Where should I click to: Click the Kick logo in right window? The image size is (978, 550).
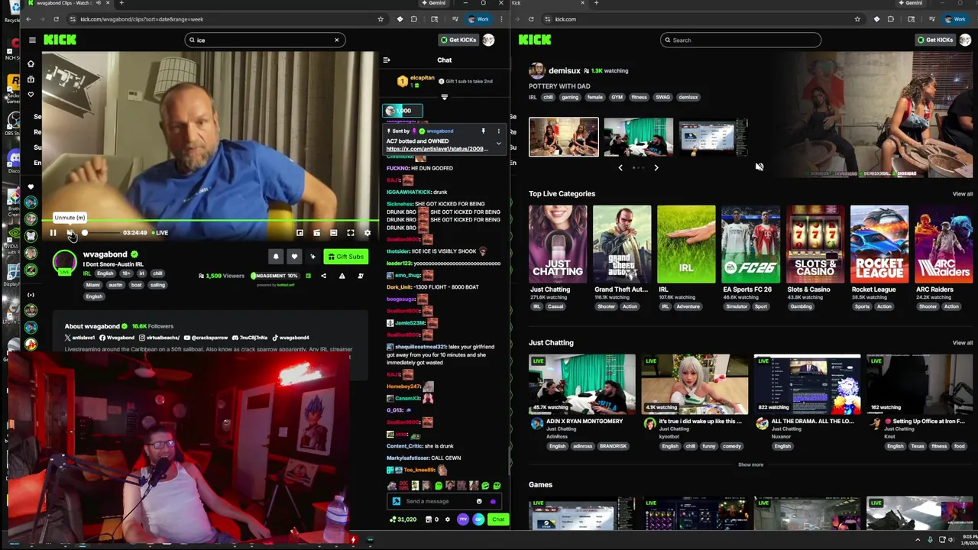[535, 40]
